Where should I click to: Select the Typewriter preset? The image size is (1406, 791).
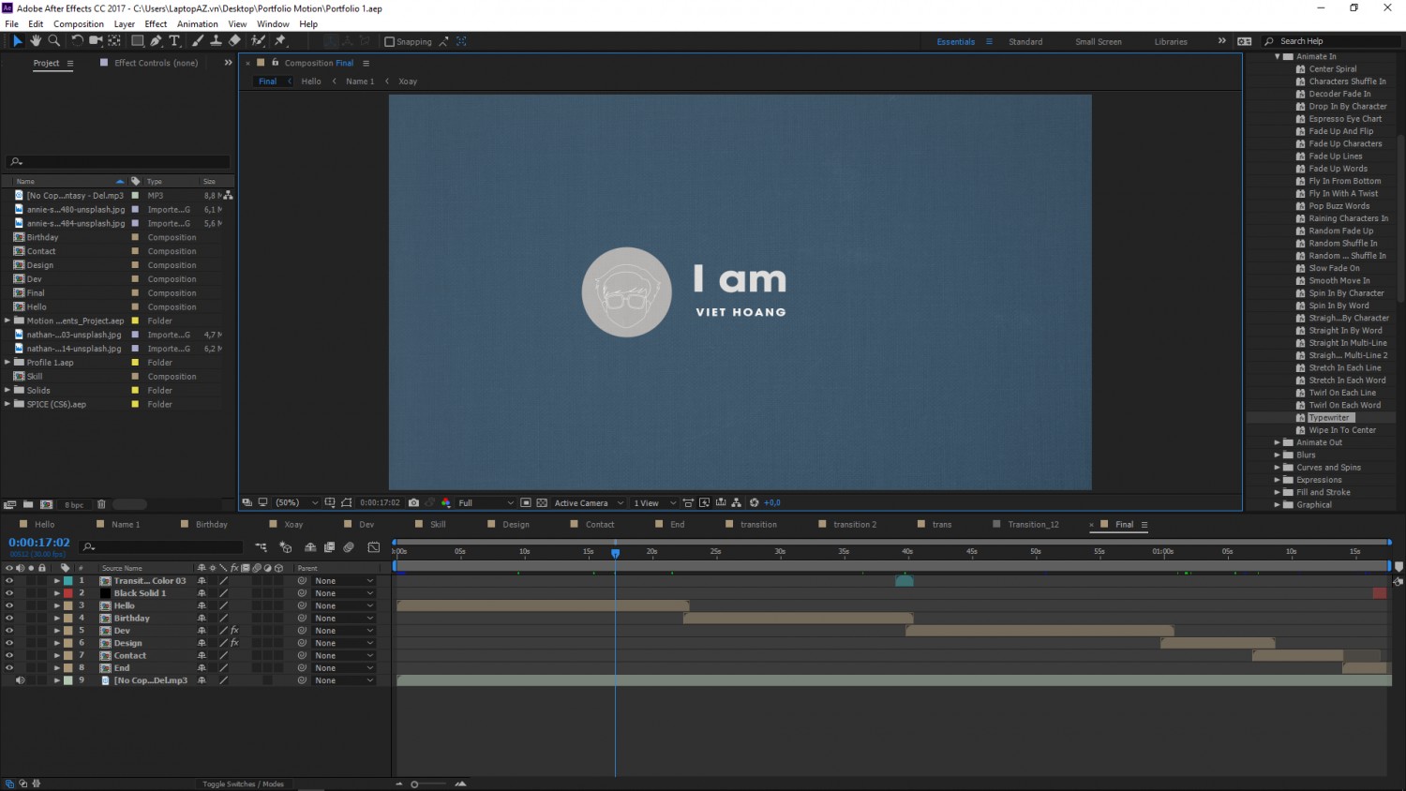tap(1329, 418)
